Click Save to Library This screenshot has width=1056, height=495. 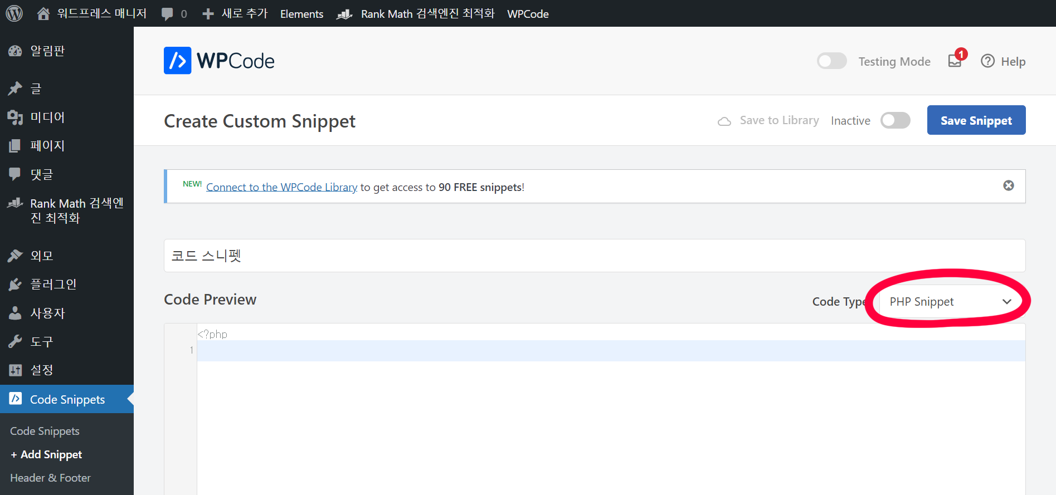tap(779, 120)
